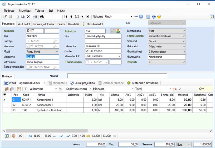Open the Tulosta menu

(40, 11)
